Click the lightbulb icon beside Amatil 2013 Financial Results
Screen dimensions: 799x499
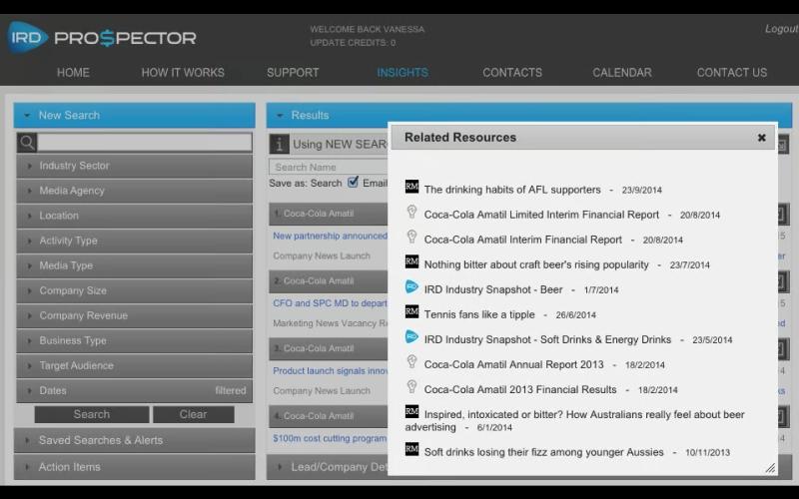pos(411,386)
